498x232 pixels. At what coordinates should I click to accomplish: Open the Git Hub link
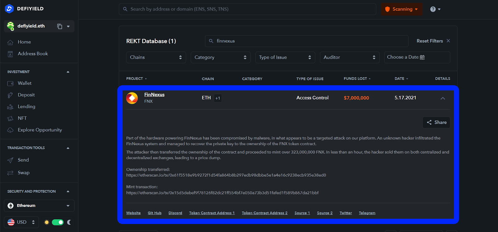154,213
